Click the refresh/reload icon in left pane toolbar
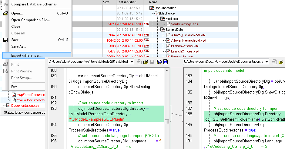This screenshot has height=149, width=285. pos(166,62)
